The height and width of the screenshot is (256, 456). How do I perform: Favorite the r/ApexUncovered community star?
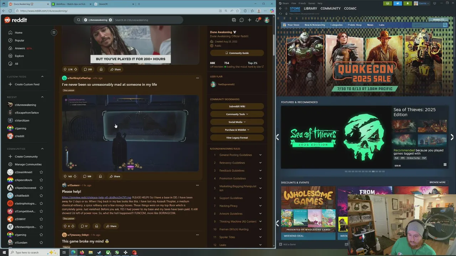(x=41, y=188)
